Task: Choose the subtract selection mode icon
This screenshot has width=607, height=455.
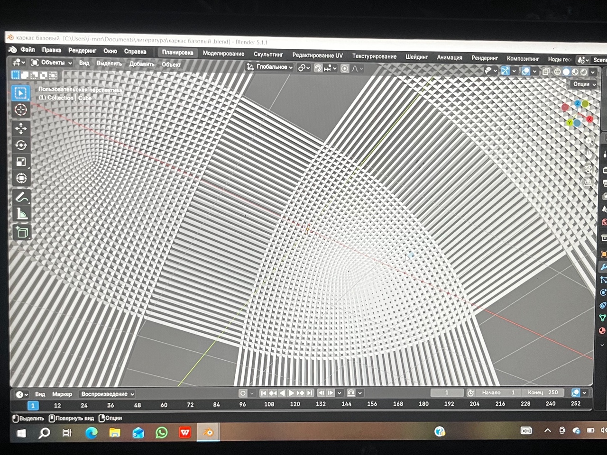Action: pos(34,75)
